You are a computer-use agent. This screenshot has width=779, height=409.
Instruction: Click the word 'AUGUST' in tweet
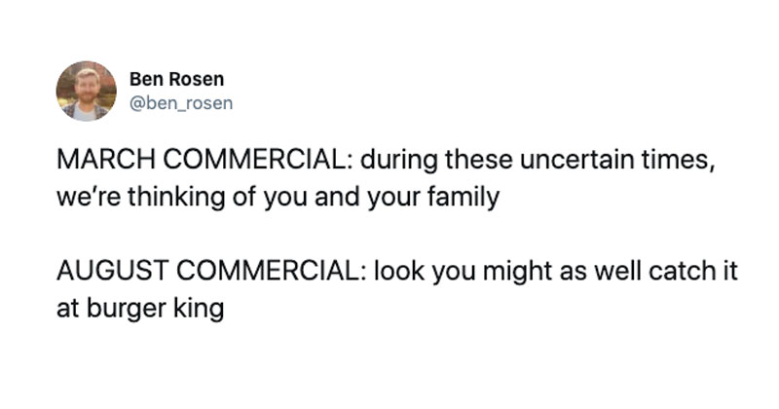113,271
